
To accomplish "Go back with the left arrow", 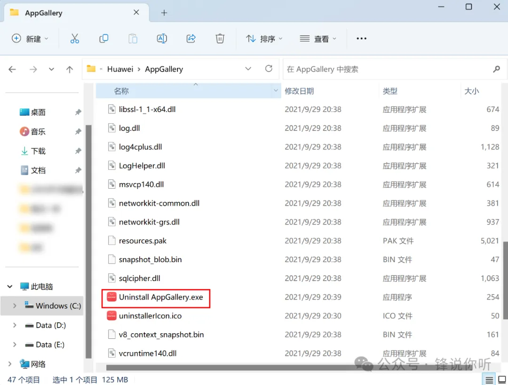I will [12, 69].
